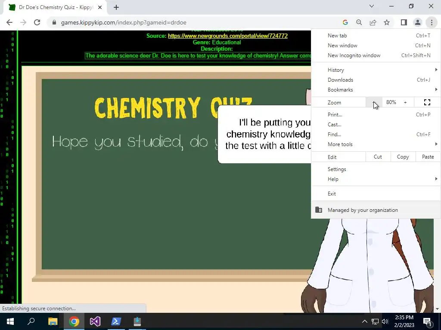This screenshot has width=441, height=330.
Task: Open the newgrounds.com source link
Action: coord(228,36)
